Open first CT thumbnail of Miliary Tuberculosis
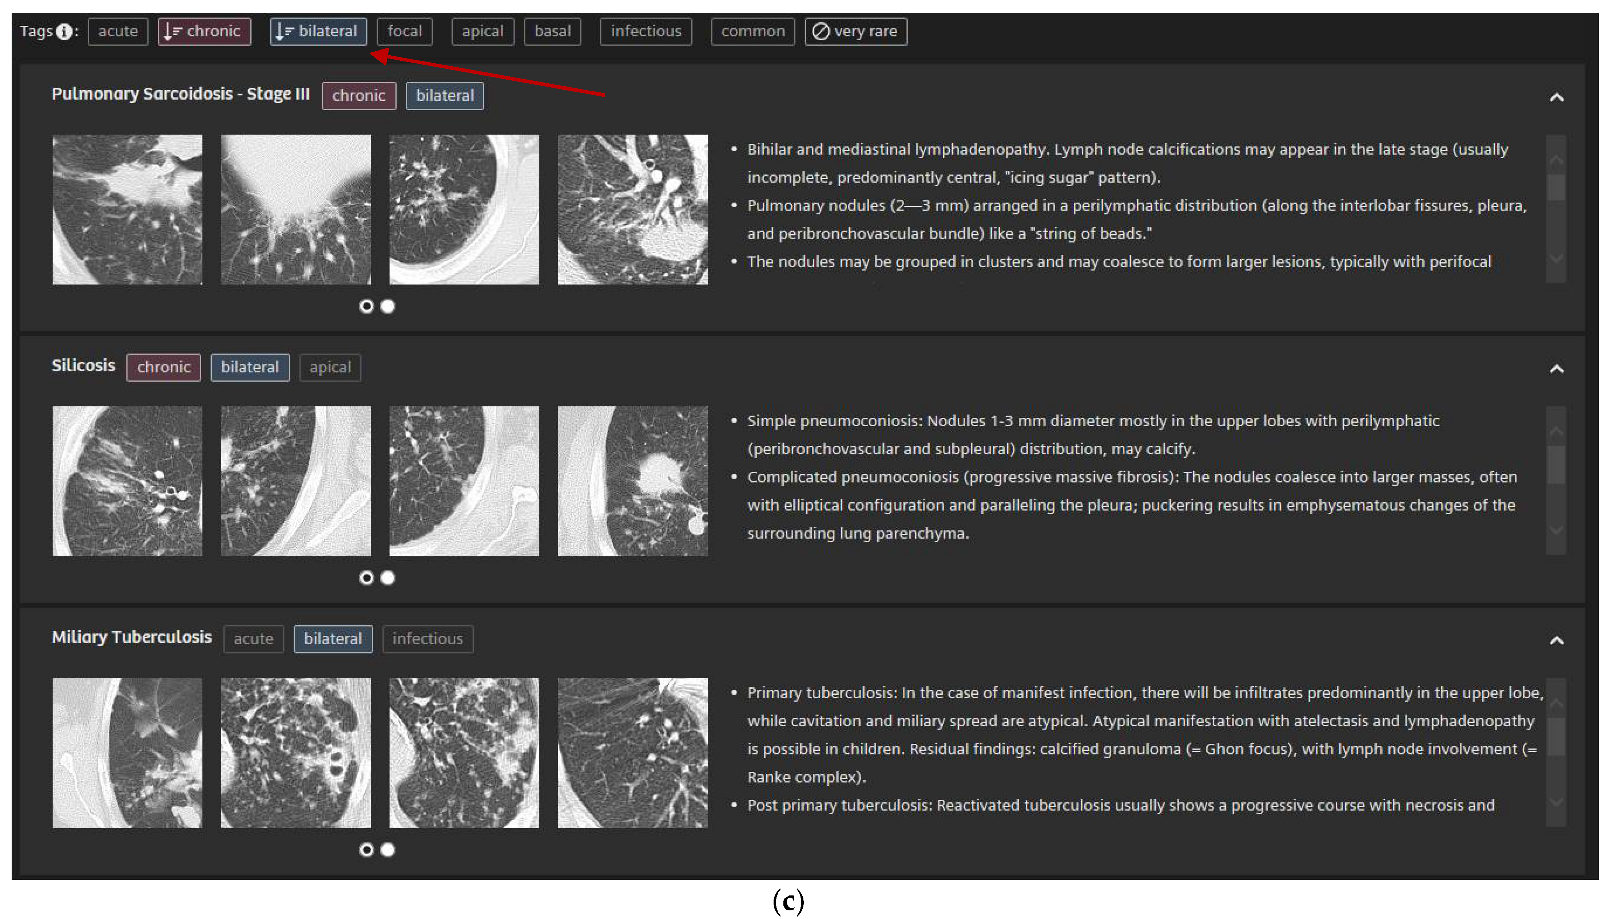The height and width of the screenshot is (922, 1613). 127,753
